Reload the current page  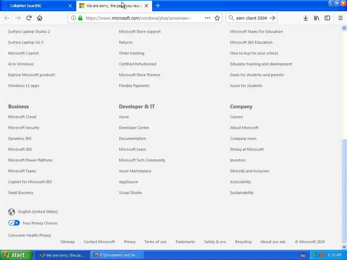pyautogui.click(x=29, y=18)
